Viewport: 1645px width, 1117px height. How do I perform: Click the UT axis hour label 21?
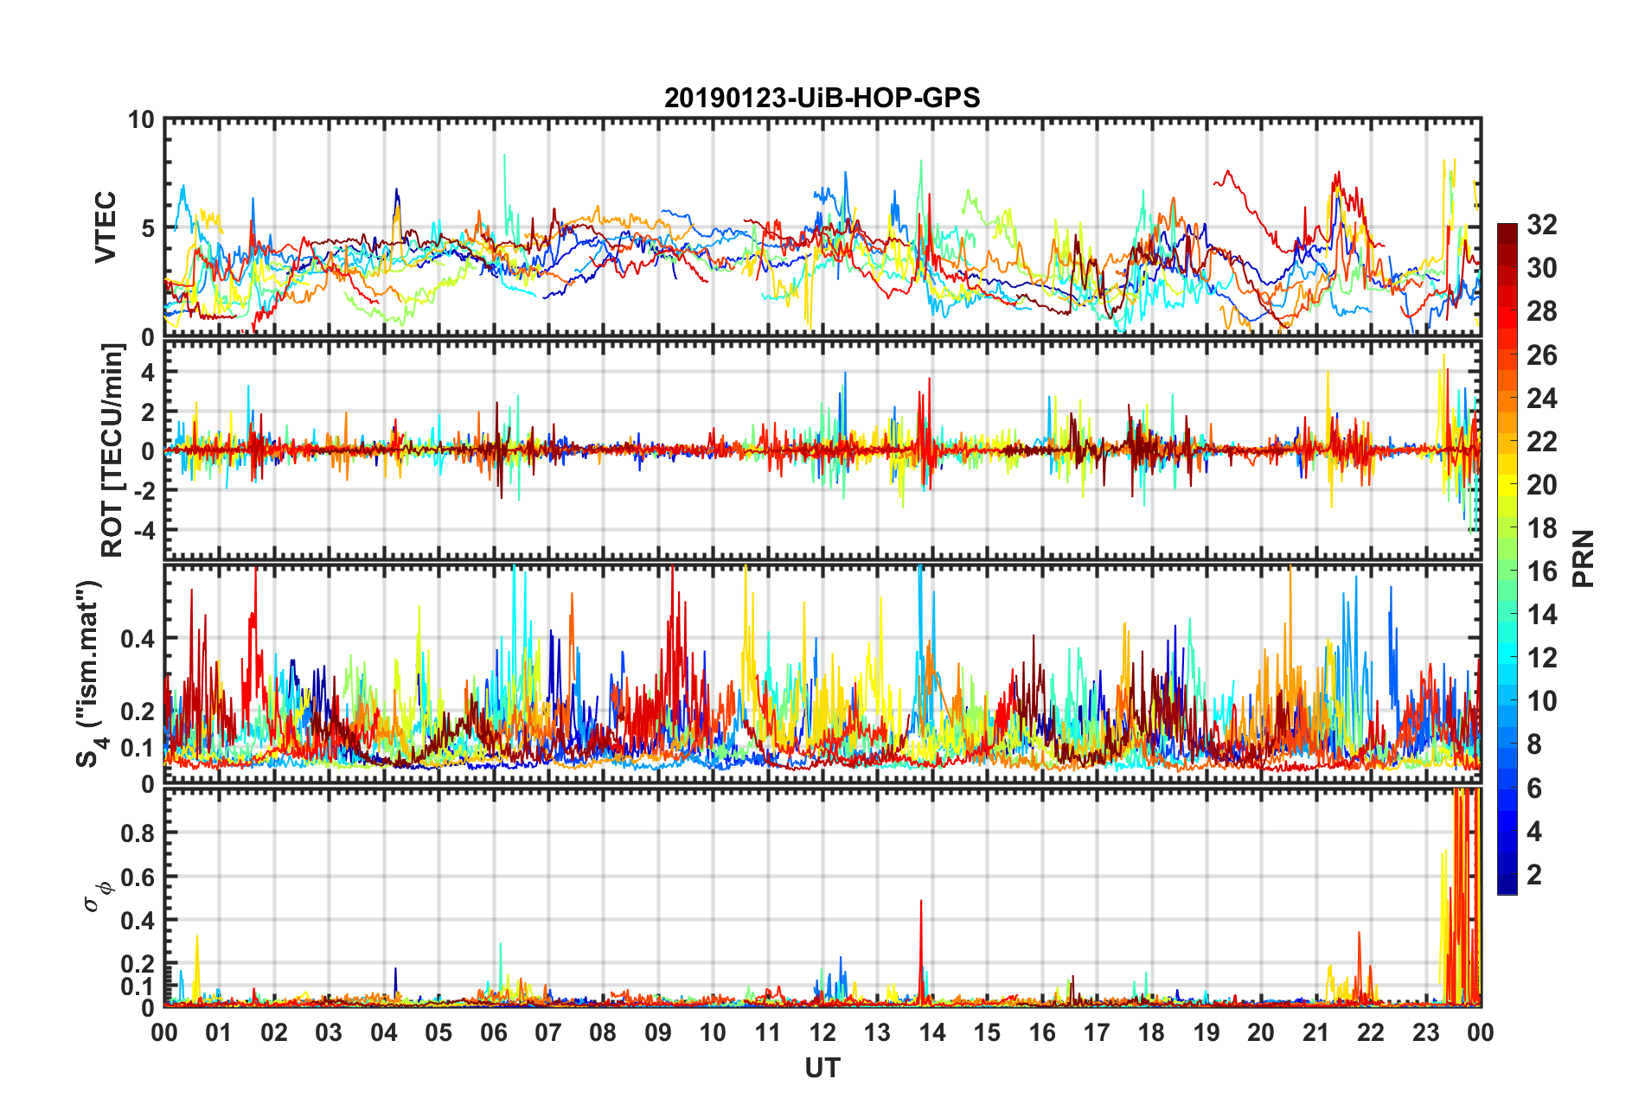[x=1316, y=1033]
